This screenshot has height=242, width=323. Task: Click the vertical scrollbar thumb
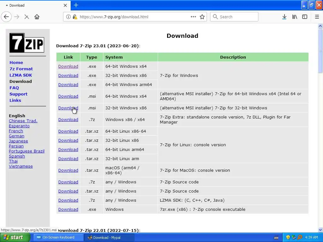point(320,51)
